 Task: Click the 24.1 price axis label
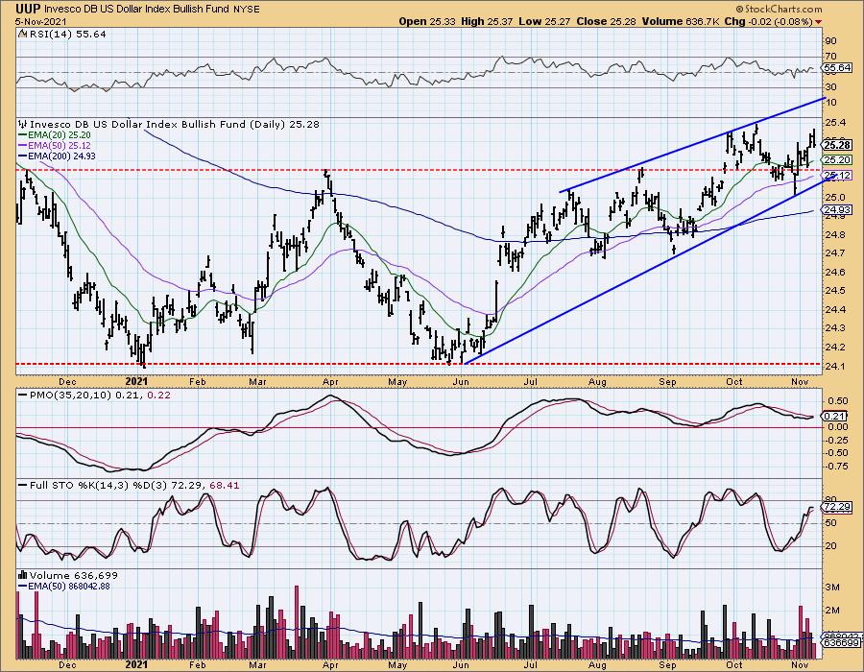click(833, 366)
